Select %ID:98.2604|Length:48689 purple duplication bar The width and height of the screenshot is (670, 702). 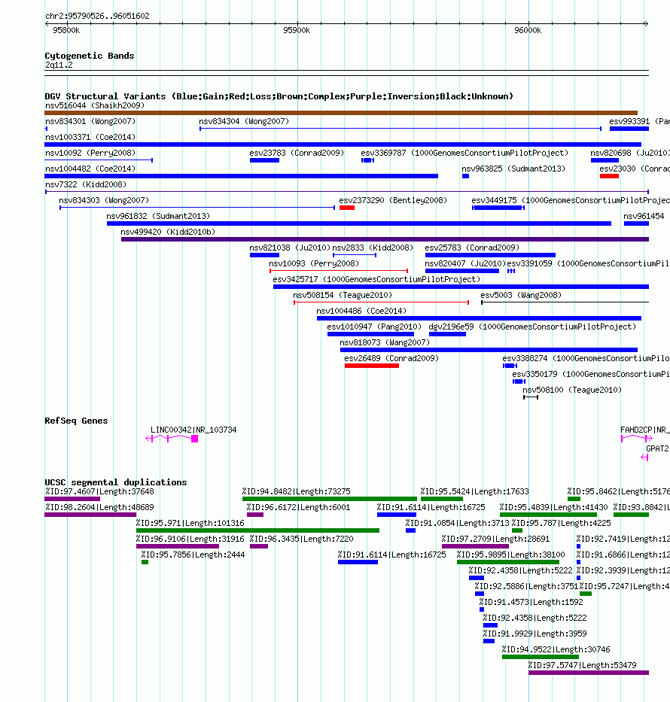90,515
